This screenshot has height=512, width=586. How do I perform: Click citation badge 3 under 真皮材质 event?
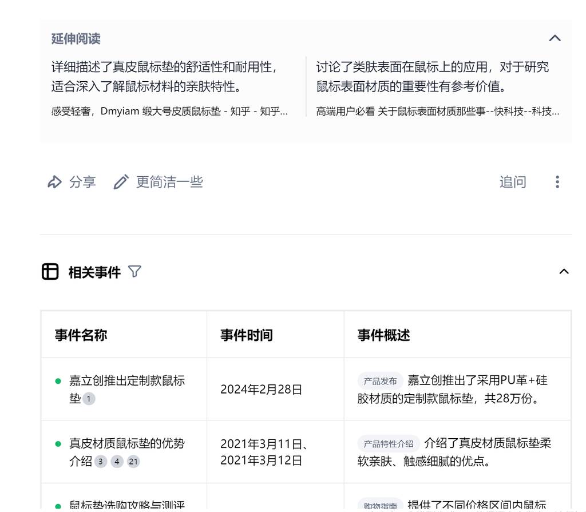(x=101, y=462)
